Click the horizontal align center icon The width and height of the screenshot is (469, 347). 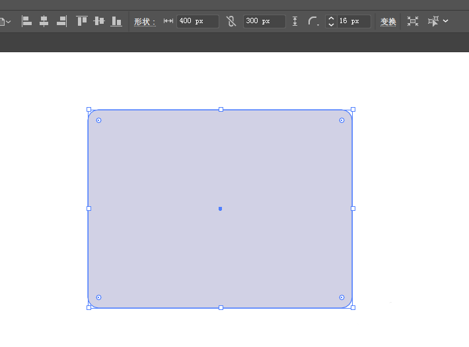pyautogui.click(x=44, y=21)
